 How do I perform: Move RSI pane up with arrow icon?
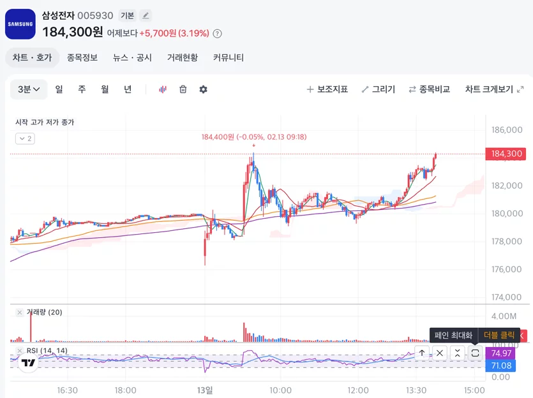coord(422,353)
